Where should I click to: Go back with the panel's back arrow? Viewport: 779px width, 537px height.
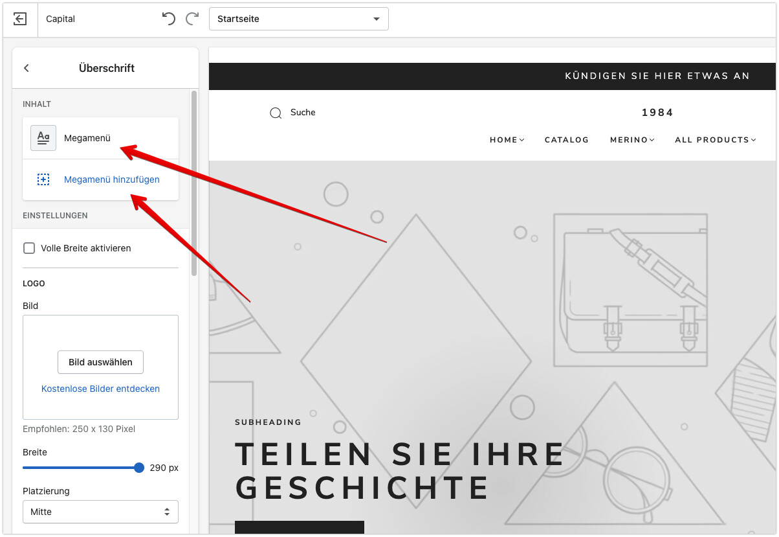point(27,68)
